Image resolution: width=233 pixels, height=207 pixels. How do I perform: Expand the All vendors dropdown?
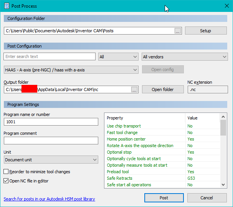point(185,57)
